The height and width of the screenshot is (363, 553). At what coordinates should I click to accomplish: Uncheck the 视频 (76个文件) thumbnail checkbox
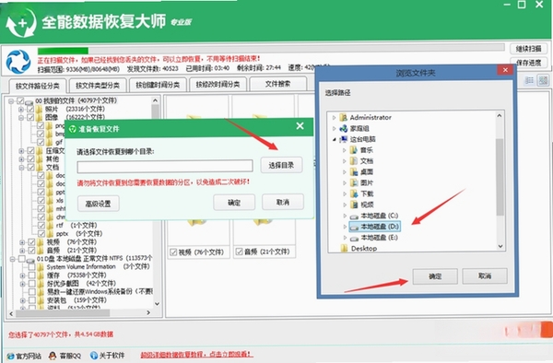[173, 252]
